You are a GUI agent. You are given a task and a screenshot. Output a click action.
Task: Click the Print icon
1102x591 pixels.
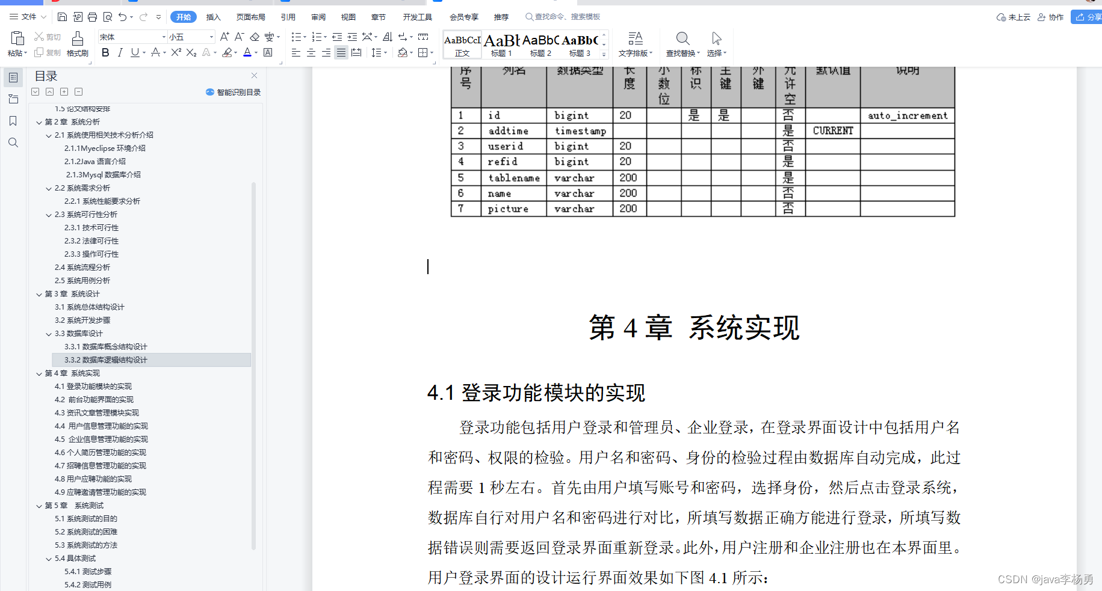point(92,17)
